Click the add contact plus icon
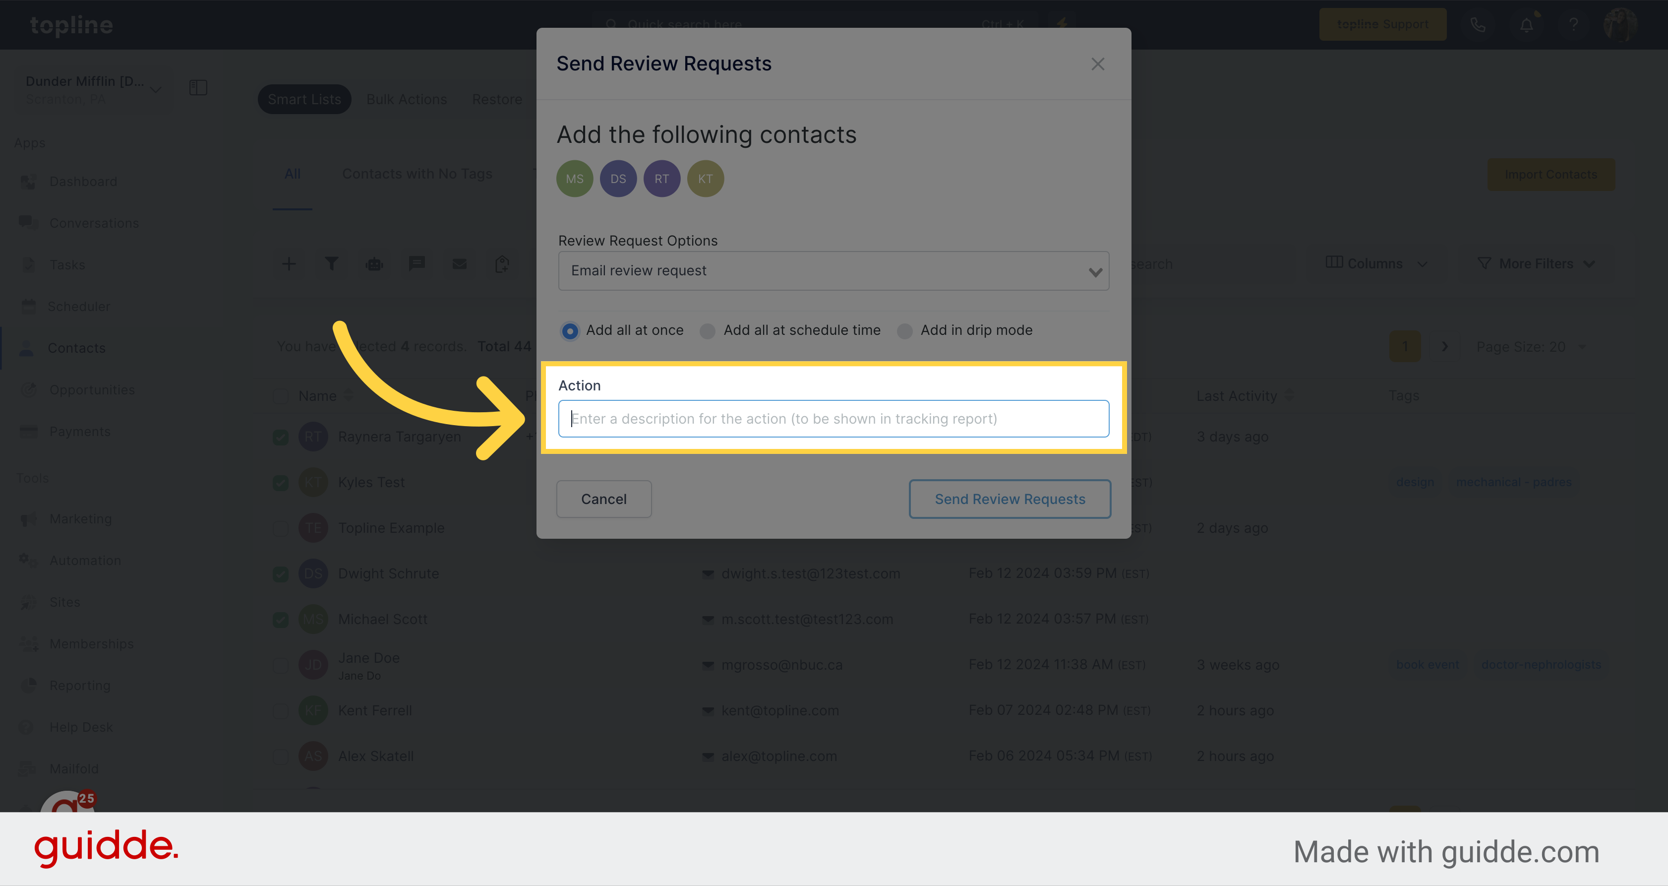Screen dimensions: 1668x886 (x=289, y=263)
